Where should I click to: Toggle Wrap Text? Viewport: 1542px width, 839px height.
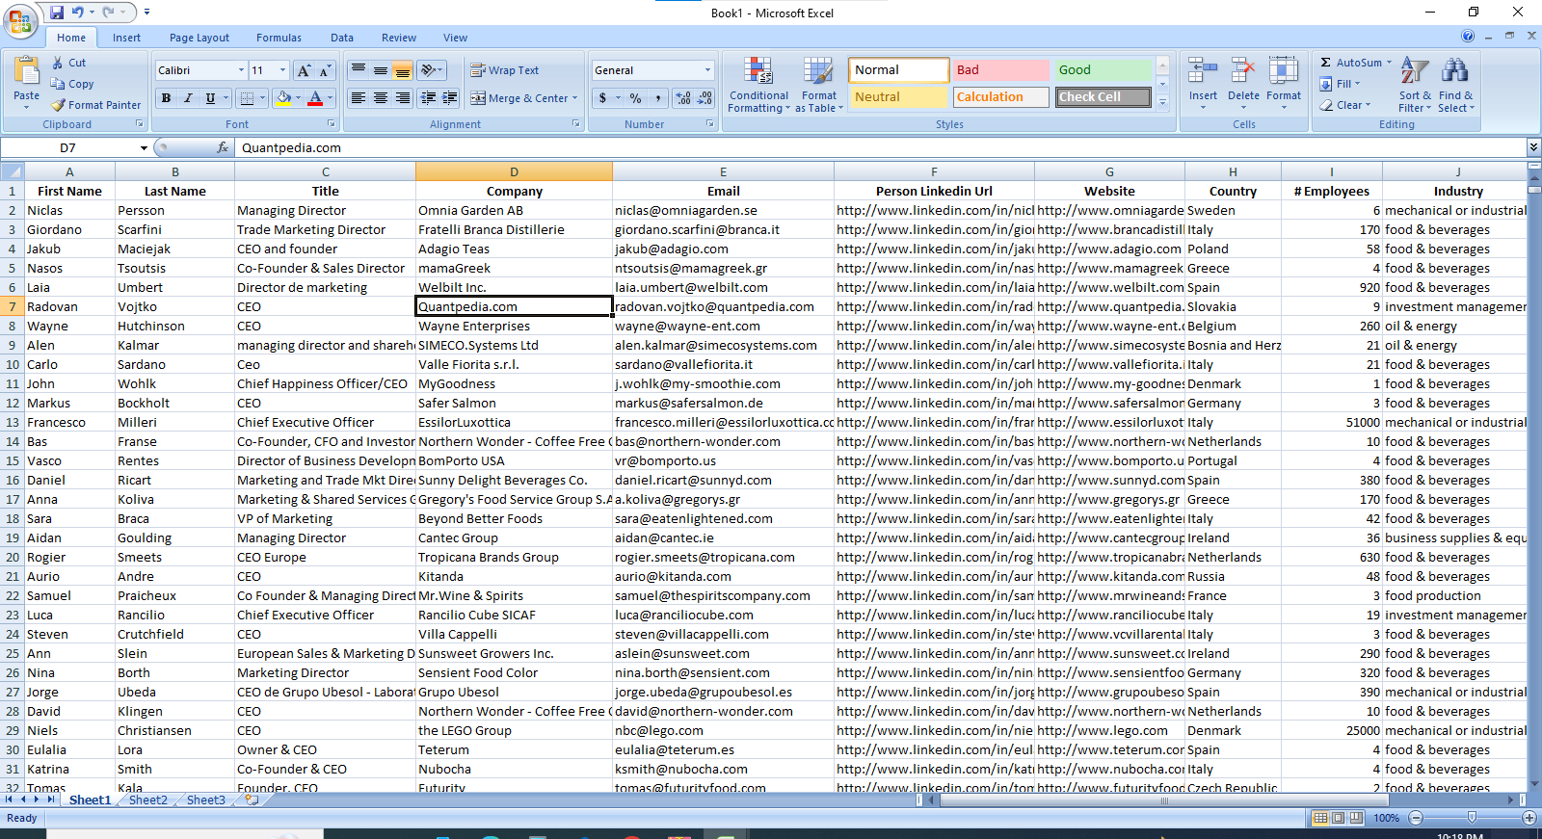(x=505, y=70)
